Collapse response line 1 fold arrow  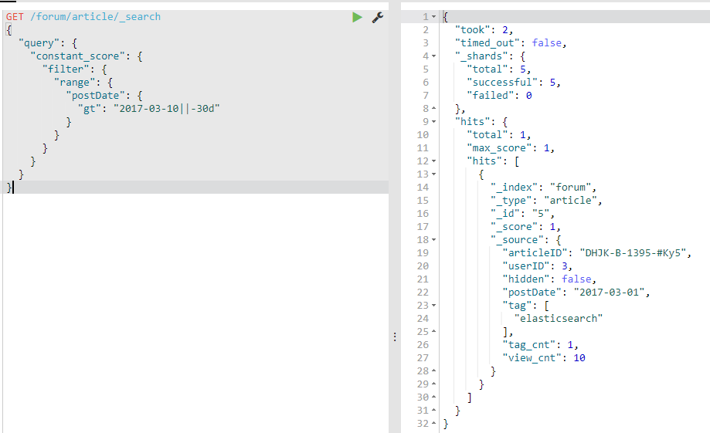(x=433, y=17)
